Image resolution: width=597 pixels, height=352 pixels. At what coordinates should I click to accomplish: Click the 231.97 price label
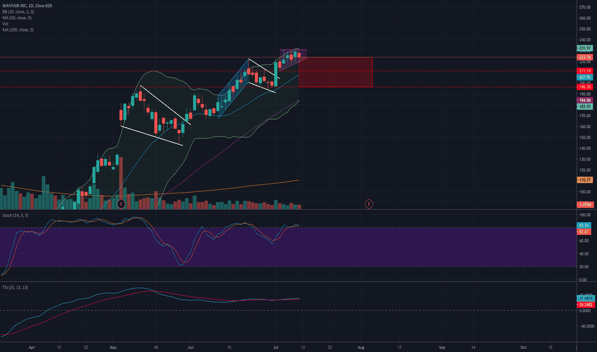tap(585, 49)
